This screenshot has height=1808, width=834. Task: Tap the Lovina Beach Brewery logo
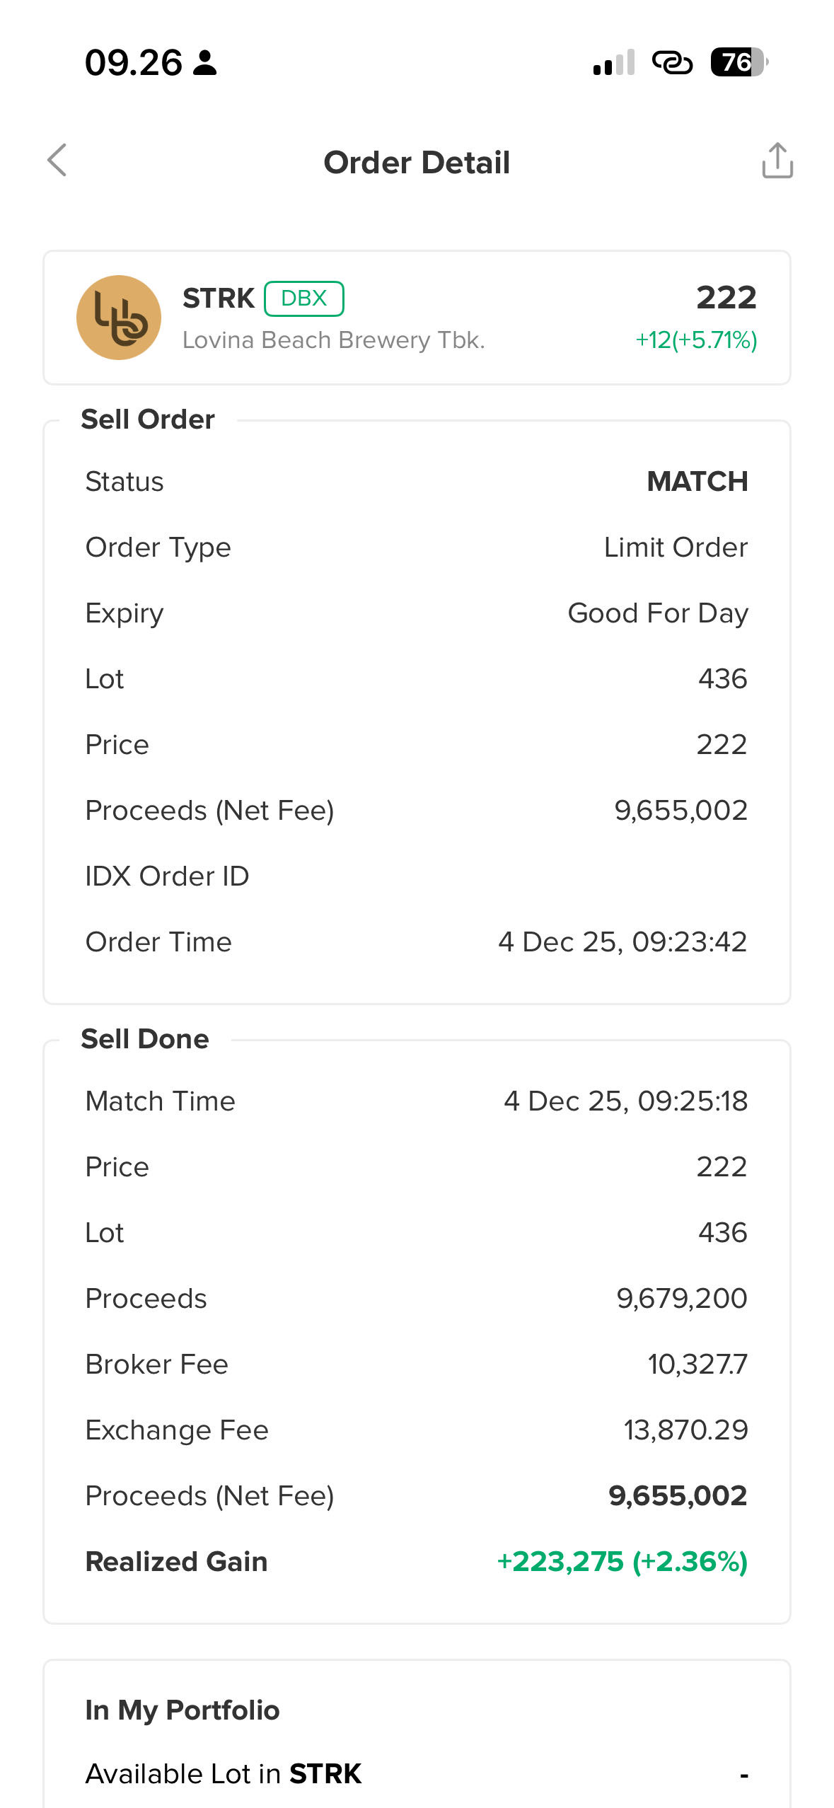[119, 318]
